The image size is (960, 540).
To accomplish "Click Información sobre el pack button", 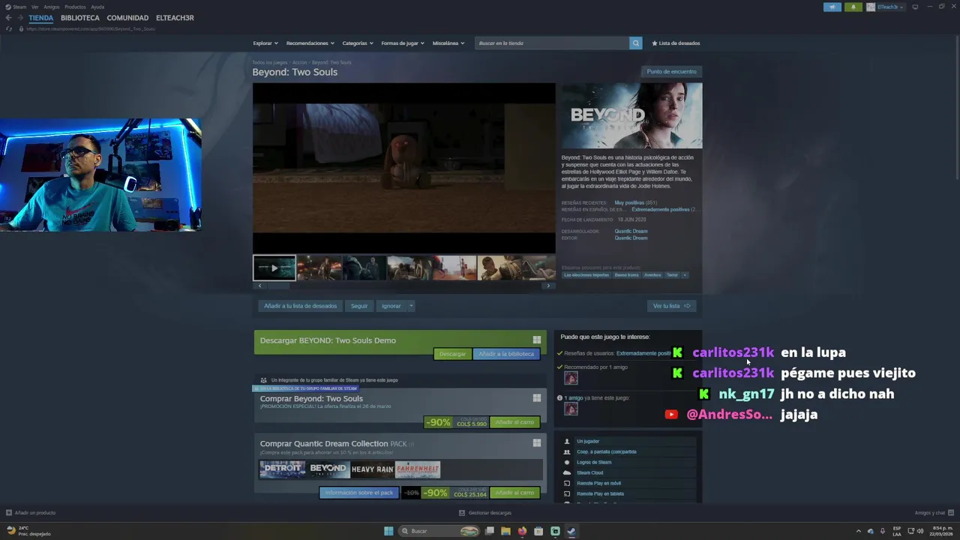I will pyautogui.click(x=359, y=493).
